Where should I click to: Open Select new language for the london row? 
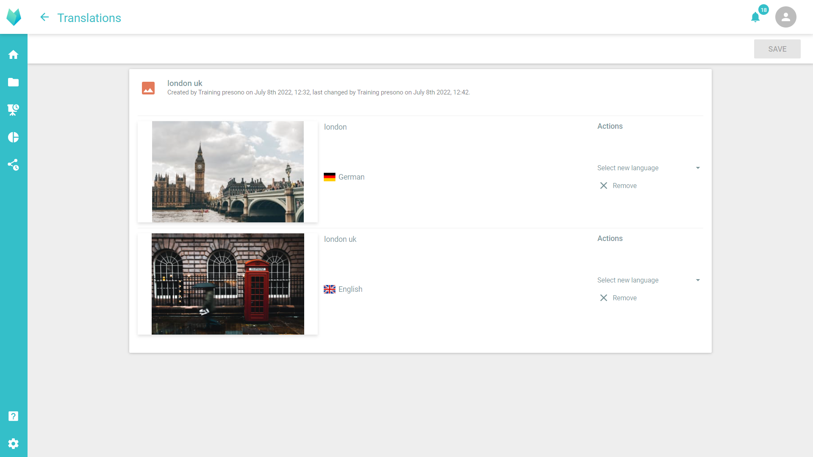[649, 168]
